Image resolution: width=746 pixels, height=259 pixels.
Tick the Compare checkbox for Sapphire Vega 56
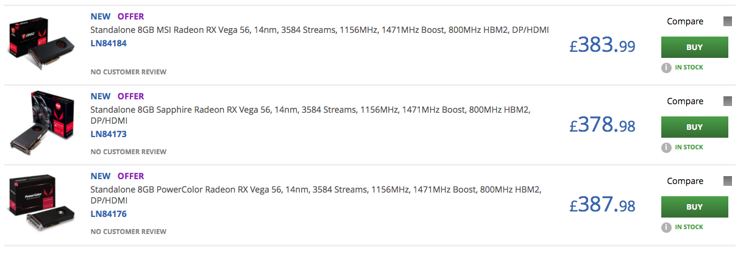click(727, 101)
